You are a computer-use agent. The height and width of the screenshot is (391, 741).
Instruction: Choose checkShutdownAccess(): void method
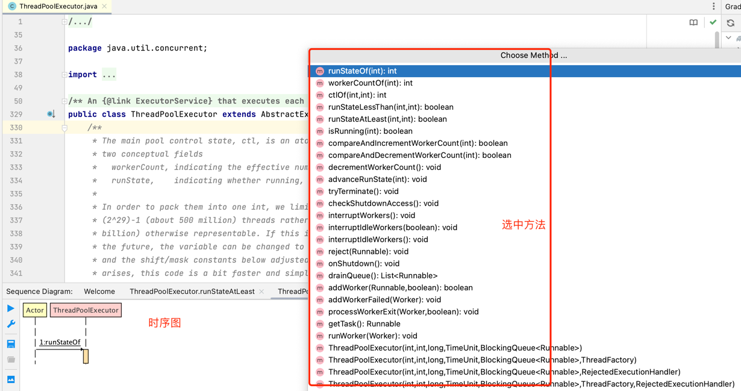[525, 204]
